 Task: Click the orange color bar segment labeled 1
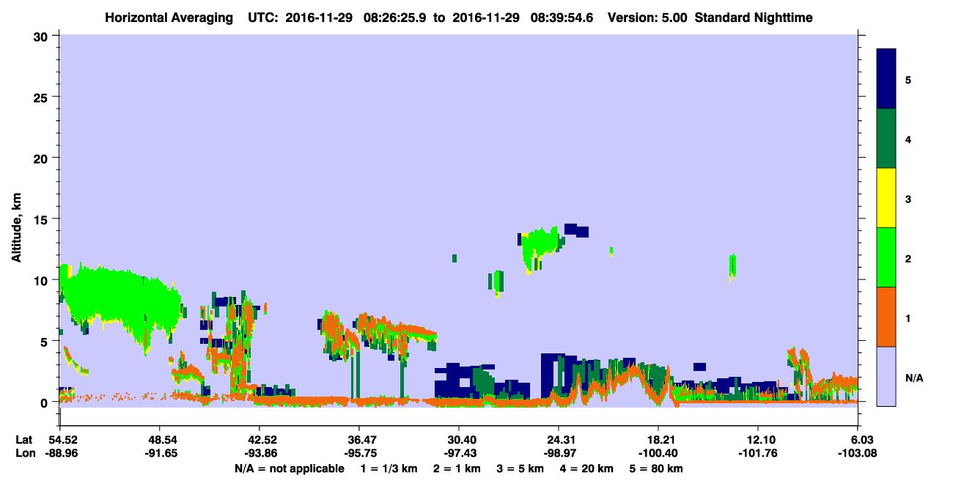(886, 317)
